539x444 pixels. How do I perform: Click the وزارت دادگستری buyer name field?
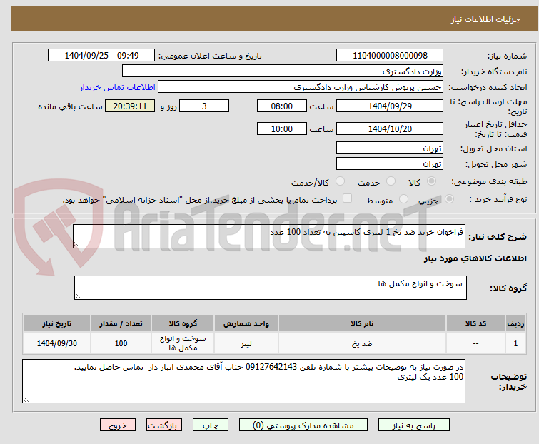pyautogui.click(x=283, y=71)
